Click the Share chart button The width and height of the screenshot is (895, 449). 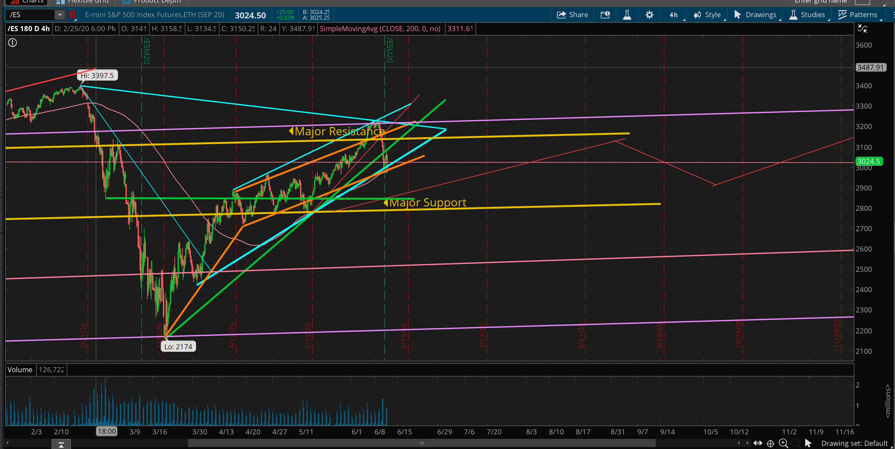[572, 15]
